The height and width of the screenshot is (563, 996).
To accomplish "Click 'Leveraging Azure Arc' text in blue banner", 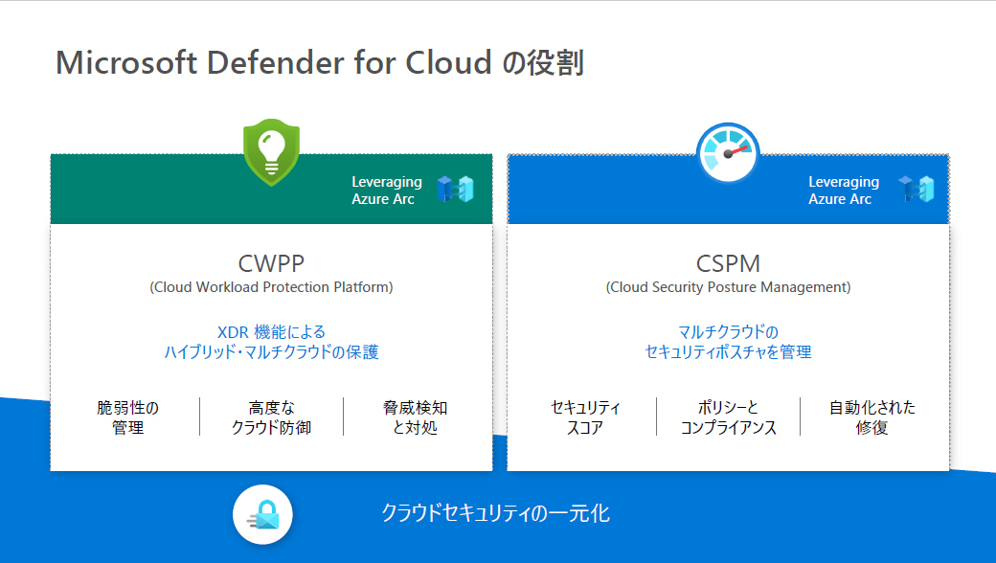I will pyautogui.click(x=843, y=190).
